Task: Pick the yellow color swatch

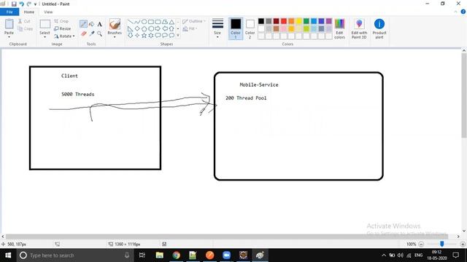Action: (298, 21)
